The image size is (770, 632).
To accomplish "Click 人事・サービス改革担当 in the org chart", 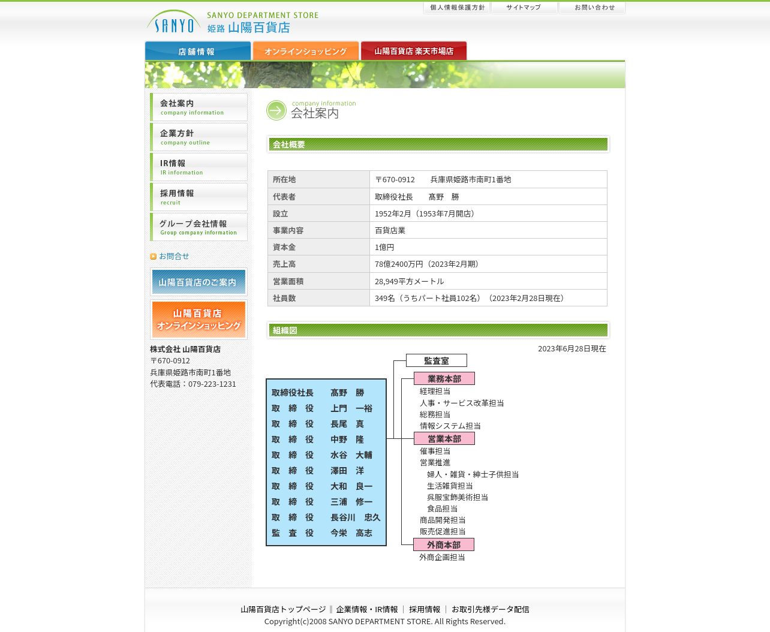I will click(x=462, y=403).
